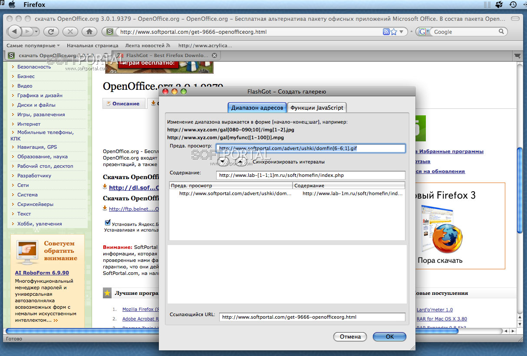Click the Ссылающийся URL field
The image size is (527, 356).
coord(312,317)
